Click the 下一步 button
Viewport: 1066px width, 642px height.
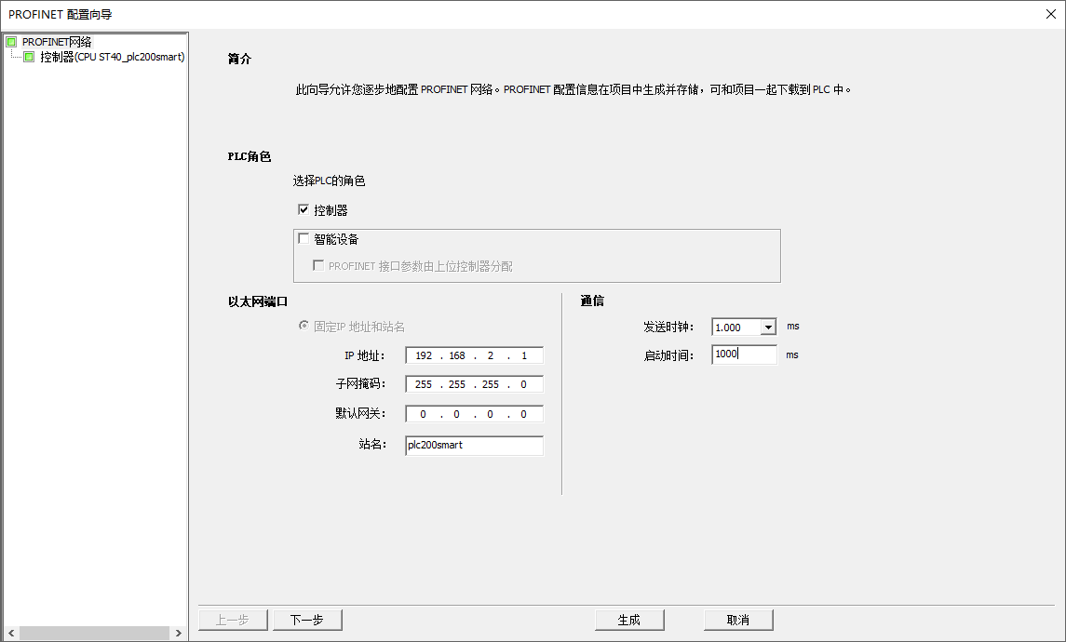coord(307,620)
